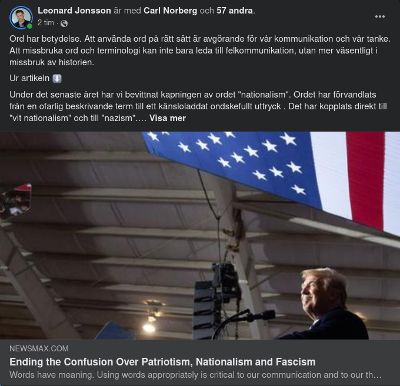Open the three-dot post options menu
This screenshot has width=400, height=386.
click(380, 16)
